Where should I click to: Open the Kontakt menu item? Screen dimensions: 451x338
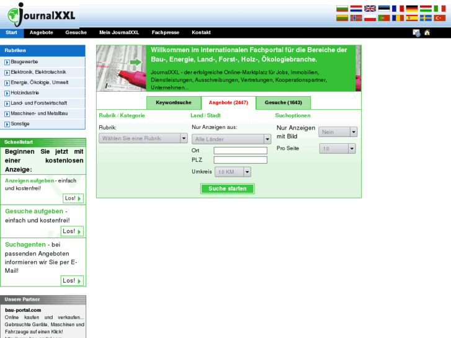[201, 32]
